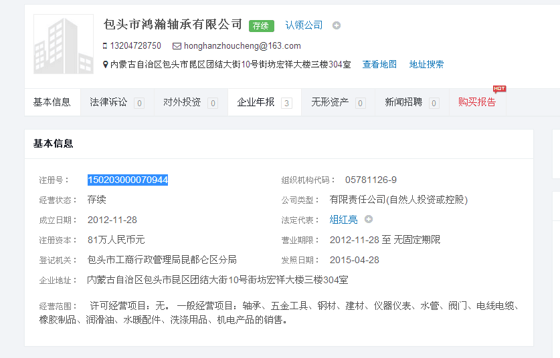Click the envelope icon before the email address
Screen dimensions: 560x358
tap(177, 46)
